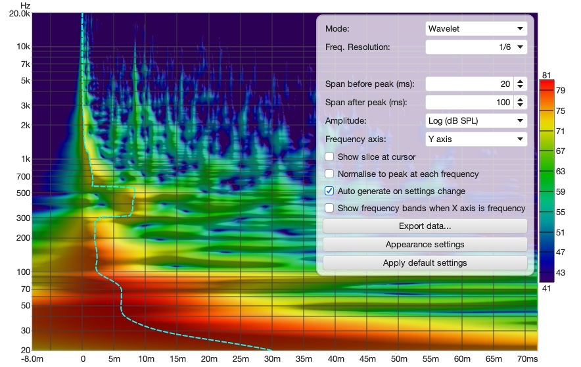Click the 70ms label on the time axis
Screen dimensions: 581x367
[x=527, y=359]
